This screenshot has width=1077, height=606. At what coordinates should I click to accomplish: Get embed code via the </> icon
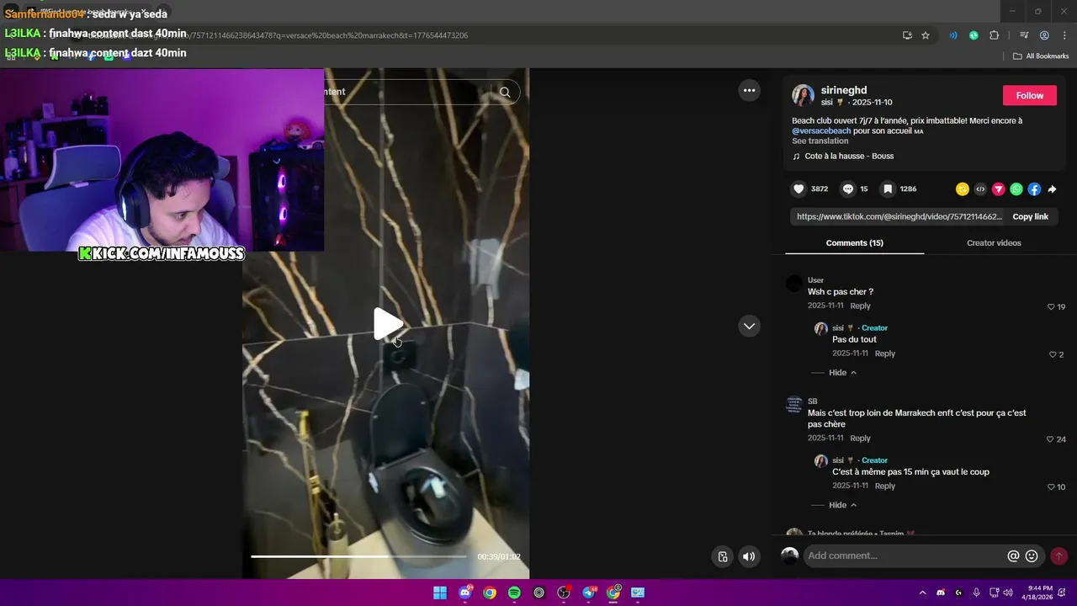(x=980, y=189)
